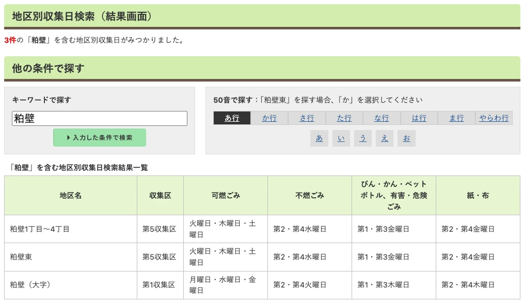This screenshot has width=524, height=304.
Task: Click the keyword search input field
Action: tap(99, 118)
